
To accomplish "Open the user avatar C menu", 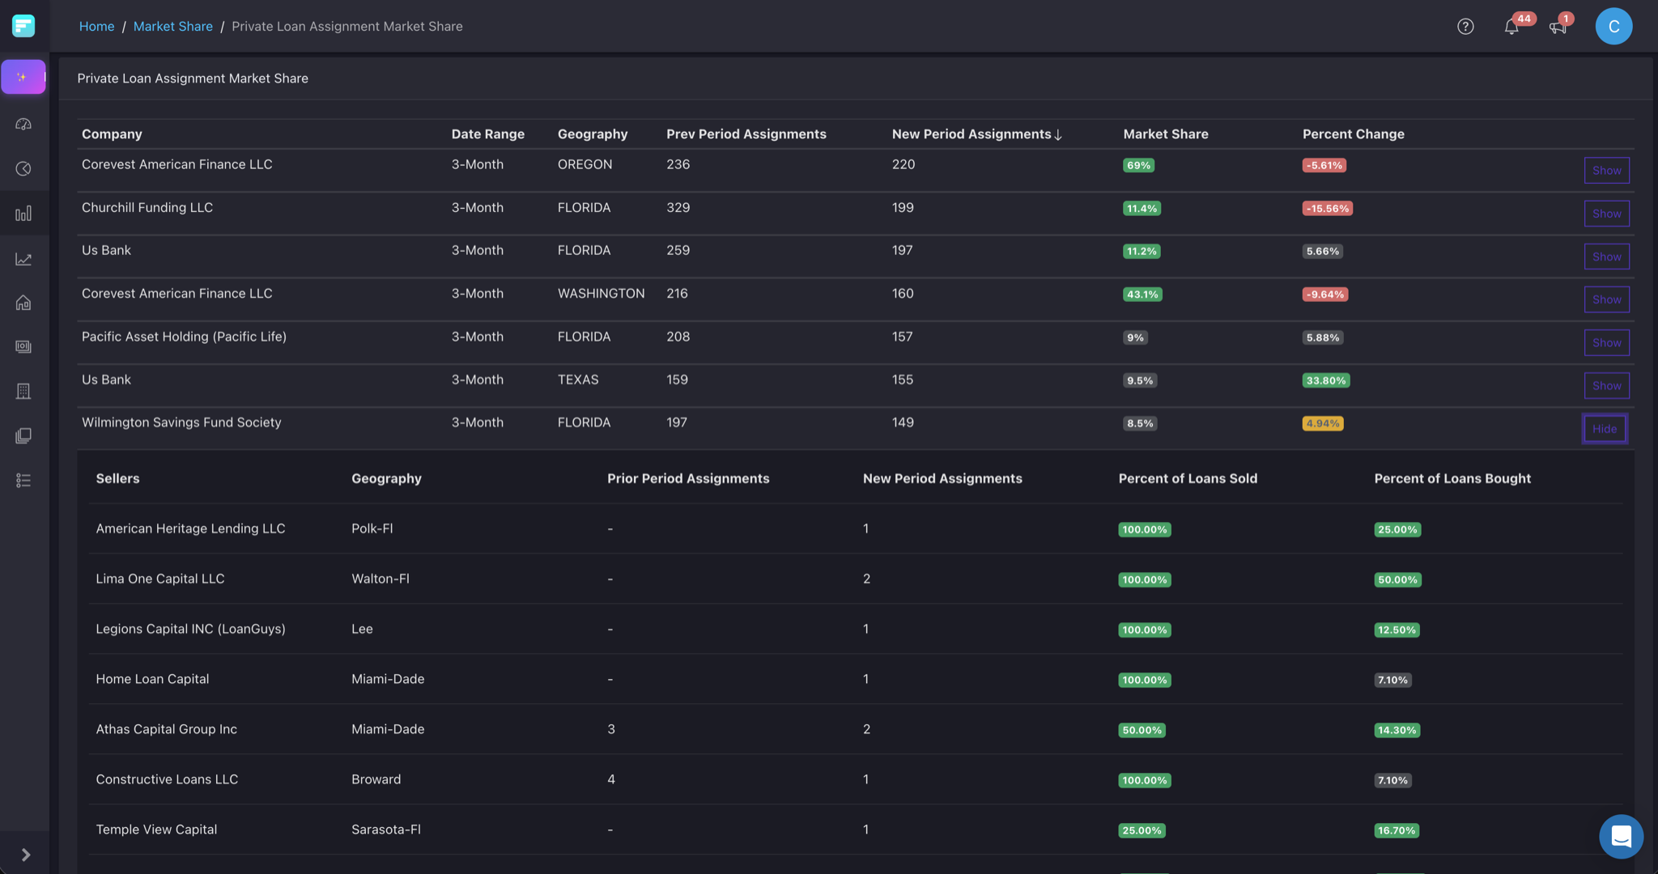I will click(1613, 27).
